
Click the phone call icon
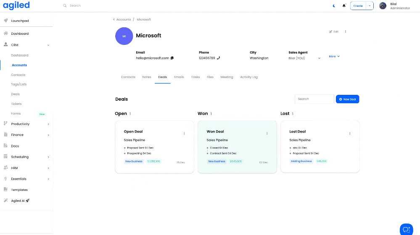[x=218, y=58]
